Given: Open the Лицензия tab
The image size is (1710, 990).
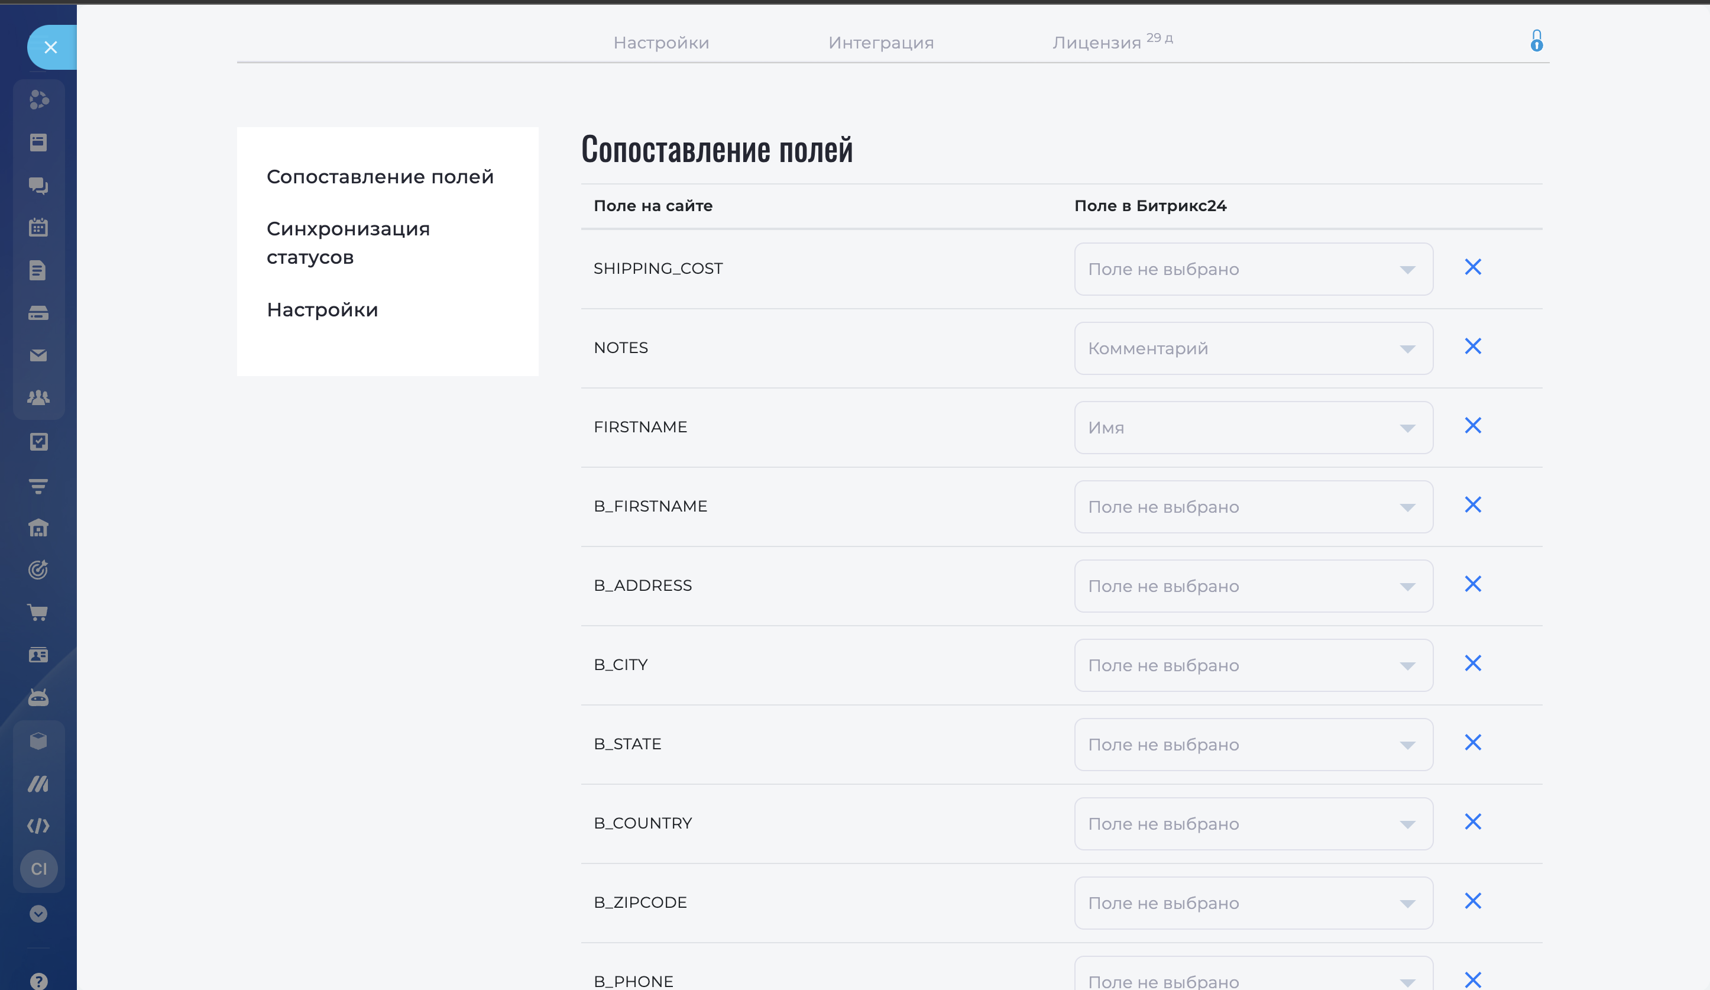Looking at the screenshot, I should [1097, 43].
